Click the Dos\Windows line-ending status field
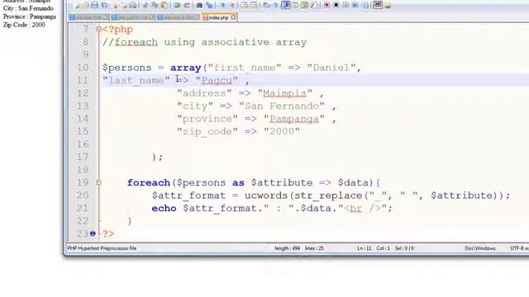The width and height of the screenshot is (529, 297). click(x=480, y=248)
